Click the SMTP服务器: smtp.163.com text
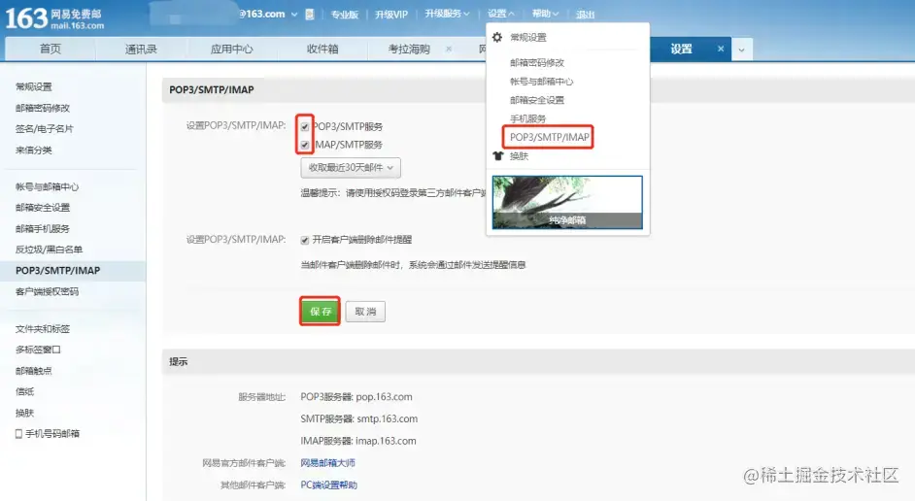 [358, 418]
